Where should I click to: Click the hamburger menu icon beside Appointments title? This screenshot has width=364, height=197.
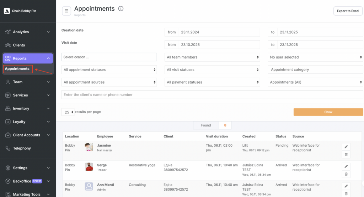click(66, 11)
